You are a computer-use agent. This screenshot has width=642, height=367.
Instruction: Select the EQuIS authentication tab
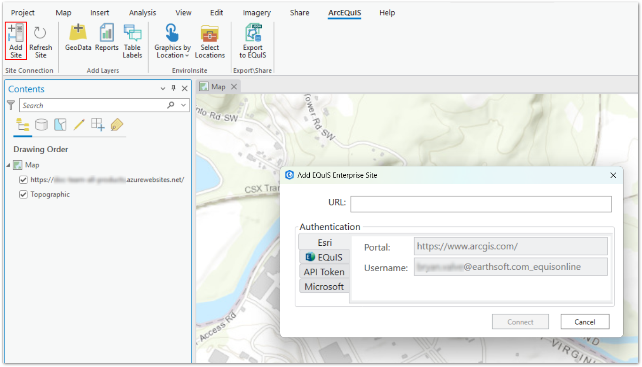324,257
